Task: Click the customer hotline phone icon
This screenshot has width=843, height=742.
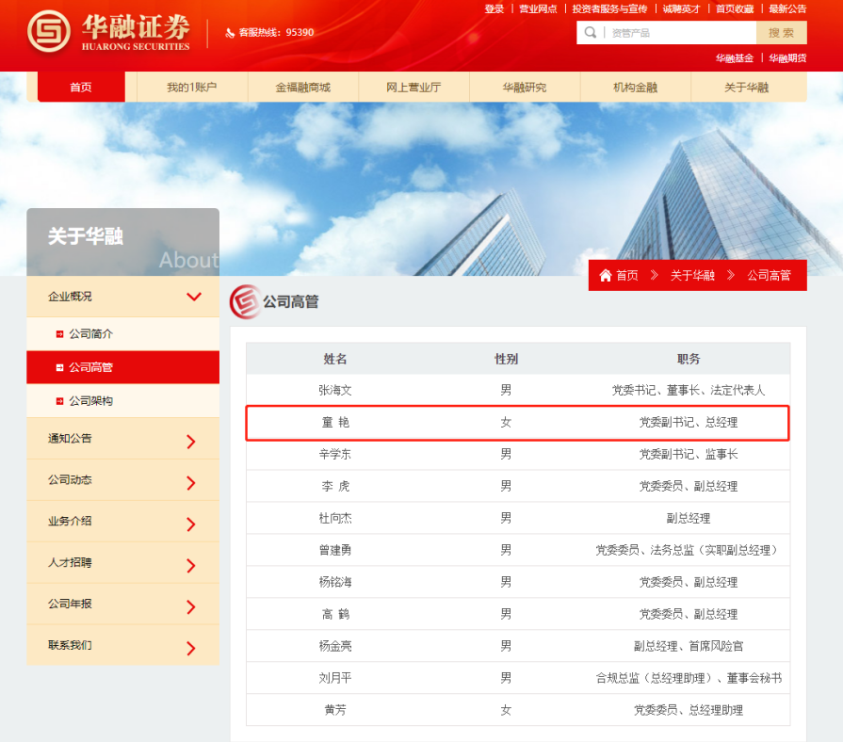Action: pyautogui.click(x=230, y=33)
